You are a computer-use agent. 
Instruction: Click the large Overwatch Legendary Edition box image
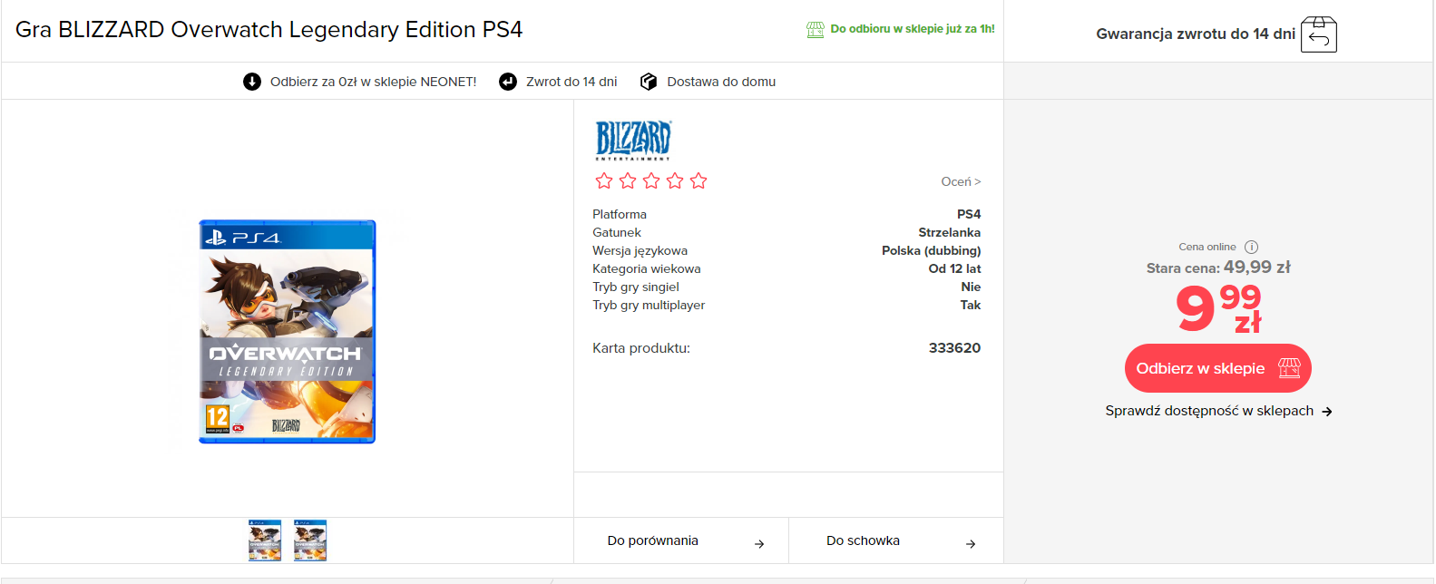click(x=287, y=332)
